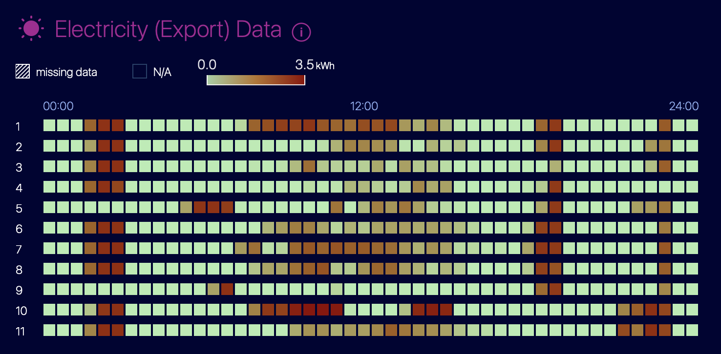Click the last cell in row 4

[692, 187]
